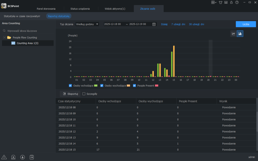Enable the Szczegóły checkbox
The width and height of the screenshot is (258, 161).
[84, 94]
